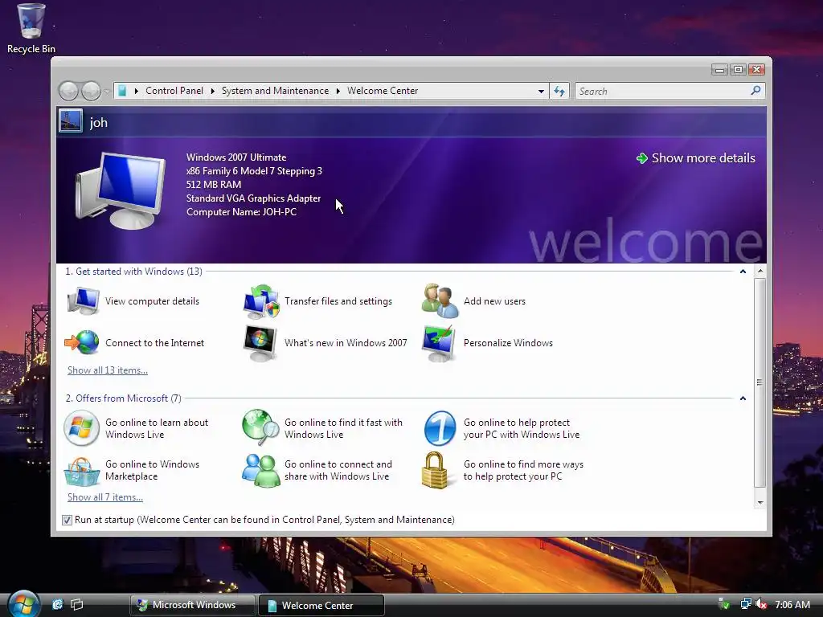Click the user account picture next to joh
Image resolution: width=823 pixels, height=617 pixels.
[71, 121]
